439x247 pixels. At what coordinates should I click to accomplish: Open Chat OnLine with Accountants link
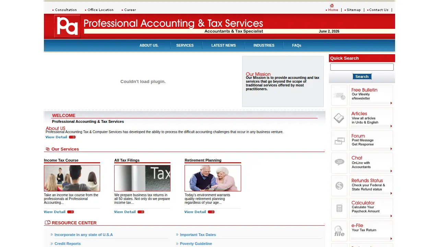click(x=371, y=163)
